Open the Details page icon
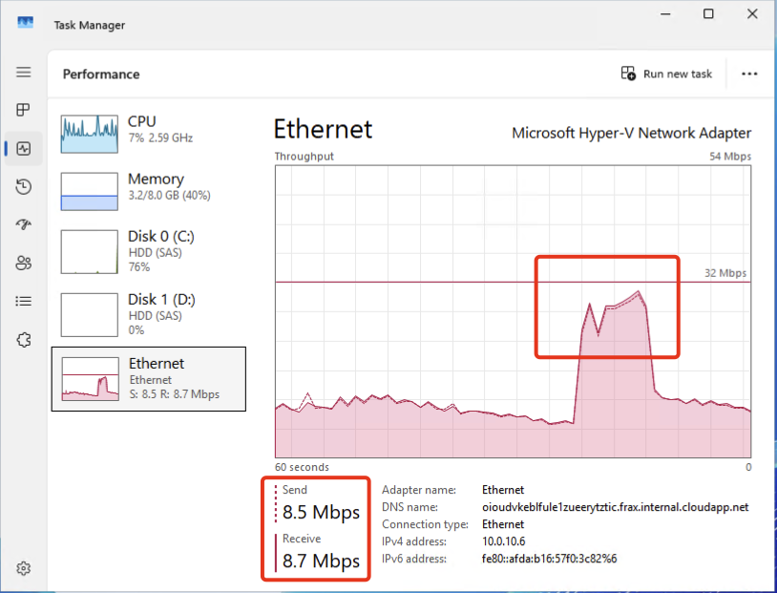The width and height of the screenshot is (777, 593). pos(24,302)
